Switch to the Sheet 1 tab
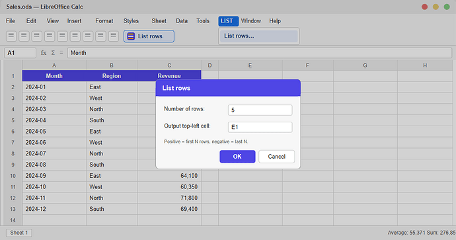This screenshot has height=240, width=456. 19,233
